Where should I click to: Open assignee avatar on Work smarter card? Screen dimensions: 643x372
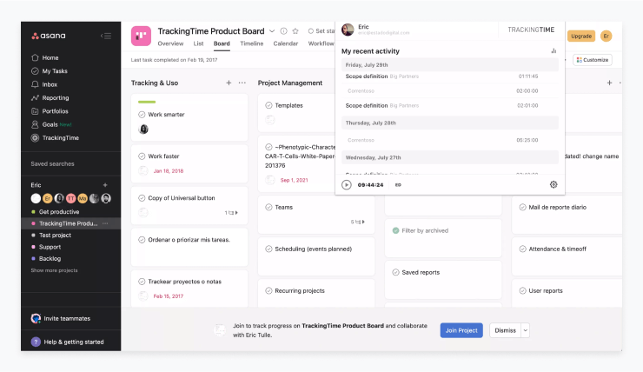coord(143,130)
